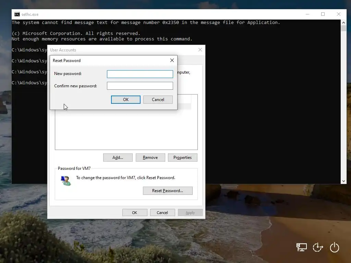This screenshot has width=351, height=263.
Task: Click the Microsoft Corporation copyright line
Action: [x=76, y=33]
